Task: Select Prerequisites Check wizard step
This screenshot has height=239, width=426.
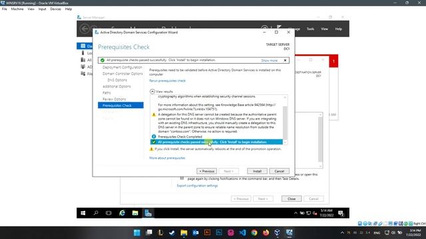Action: click(x=120, y=106)
